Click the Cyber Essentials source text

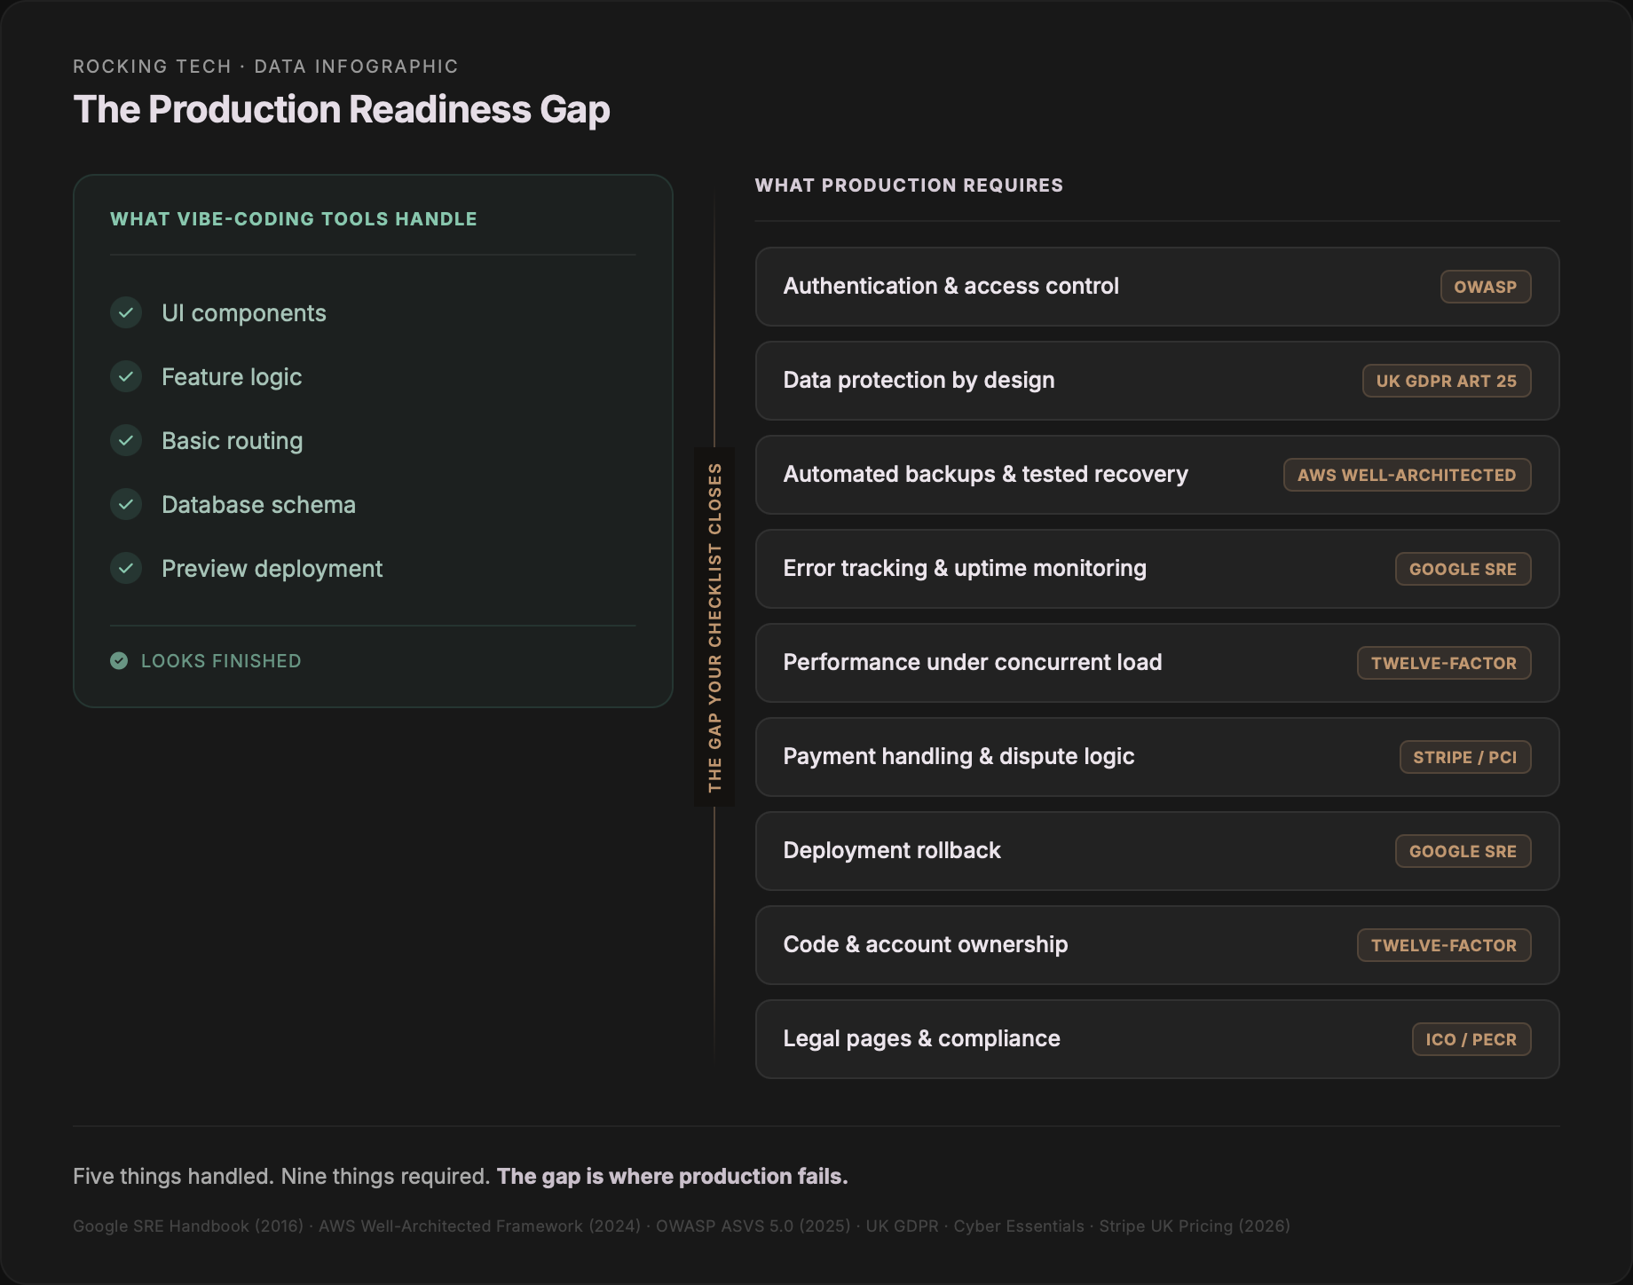(1019, 1226)
